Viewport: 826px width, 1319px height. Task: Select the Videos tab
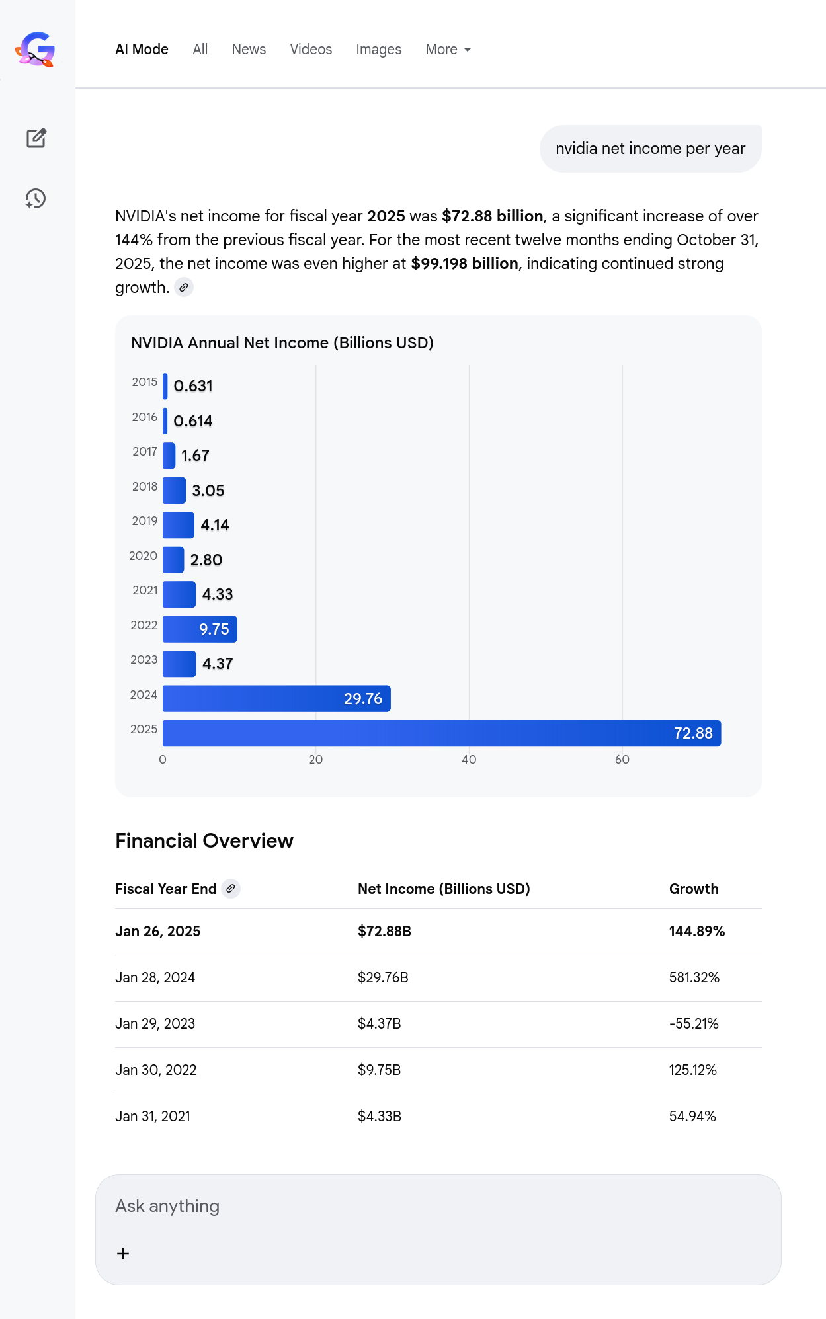[x=311, y=50]
